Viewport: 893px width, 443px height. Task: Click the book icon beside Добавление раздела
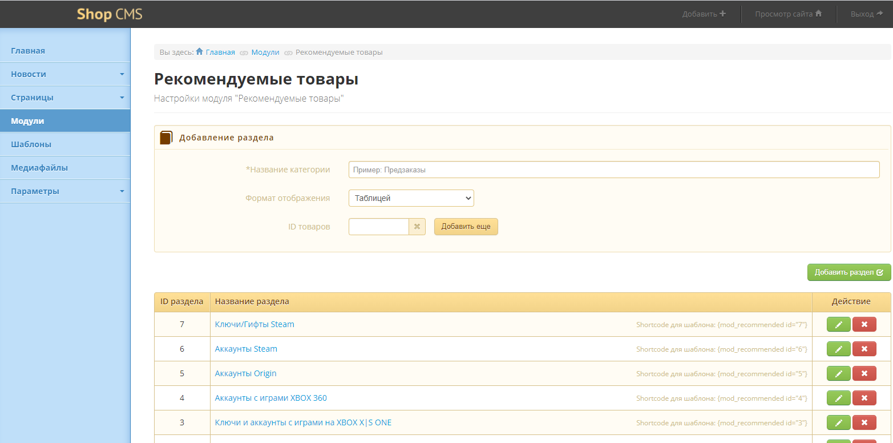click(x=166, y=138)
